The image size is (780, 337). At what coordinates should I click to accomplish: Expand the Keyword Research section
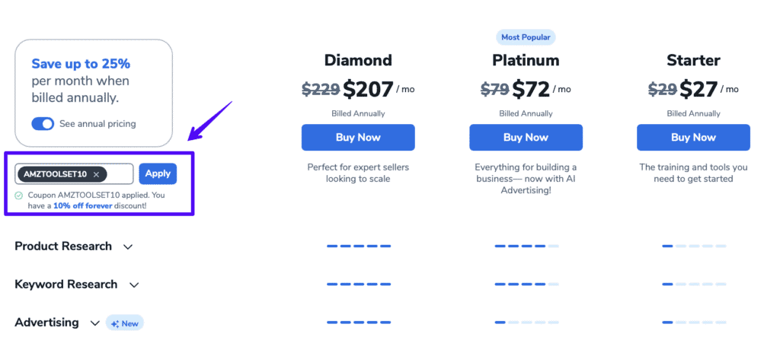pyautogui.click(x=134, y=285)
